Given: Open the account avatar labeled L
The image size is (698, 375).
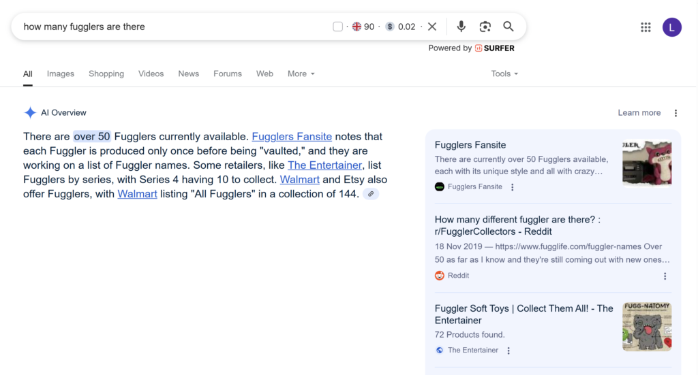Looking at the screenshot, I should pos(671,27).
